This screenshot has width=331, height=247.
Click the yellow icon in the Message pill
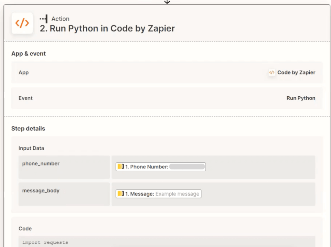point(120,194)
